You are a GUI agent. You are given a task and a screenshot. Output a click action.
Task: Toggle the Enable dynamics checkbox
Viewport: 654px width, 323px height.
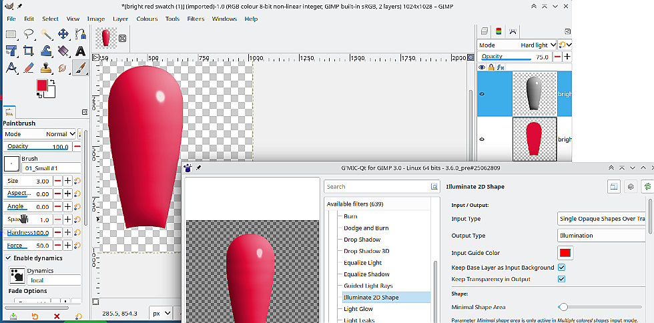point(9,258)
